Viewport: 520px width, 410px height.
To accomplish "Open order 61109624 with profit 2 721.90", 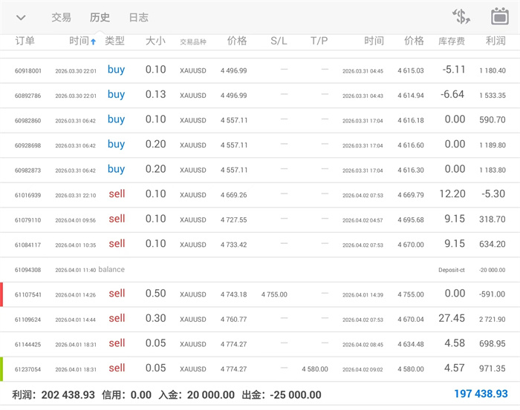I will 260,319.
